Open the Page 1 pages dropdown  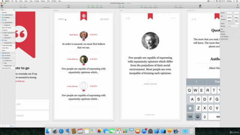pyautogui.click(x=3, y=10)
